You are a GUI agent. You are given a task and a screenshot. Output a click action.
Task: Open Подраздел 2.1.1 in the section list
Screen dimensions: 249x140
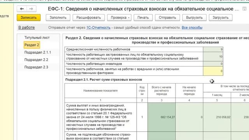pyautogui.click(x=38, y=52)
